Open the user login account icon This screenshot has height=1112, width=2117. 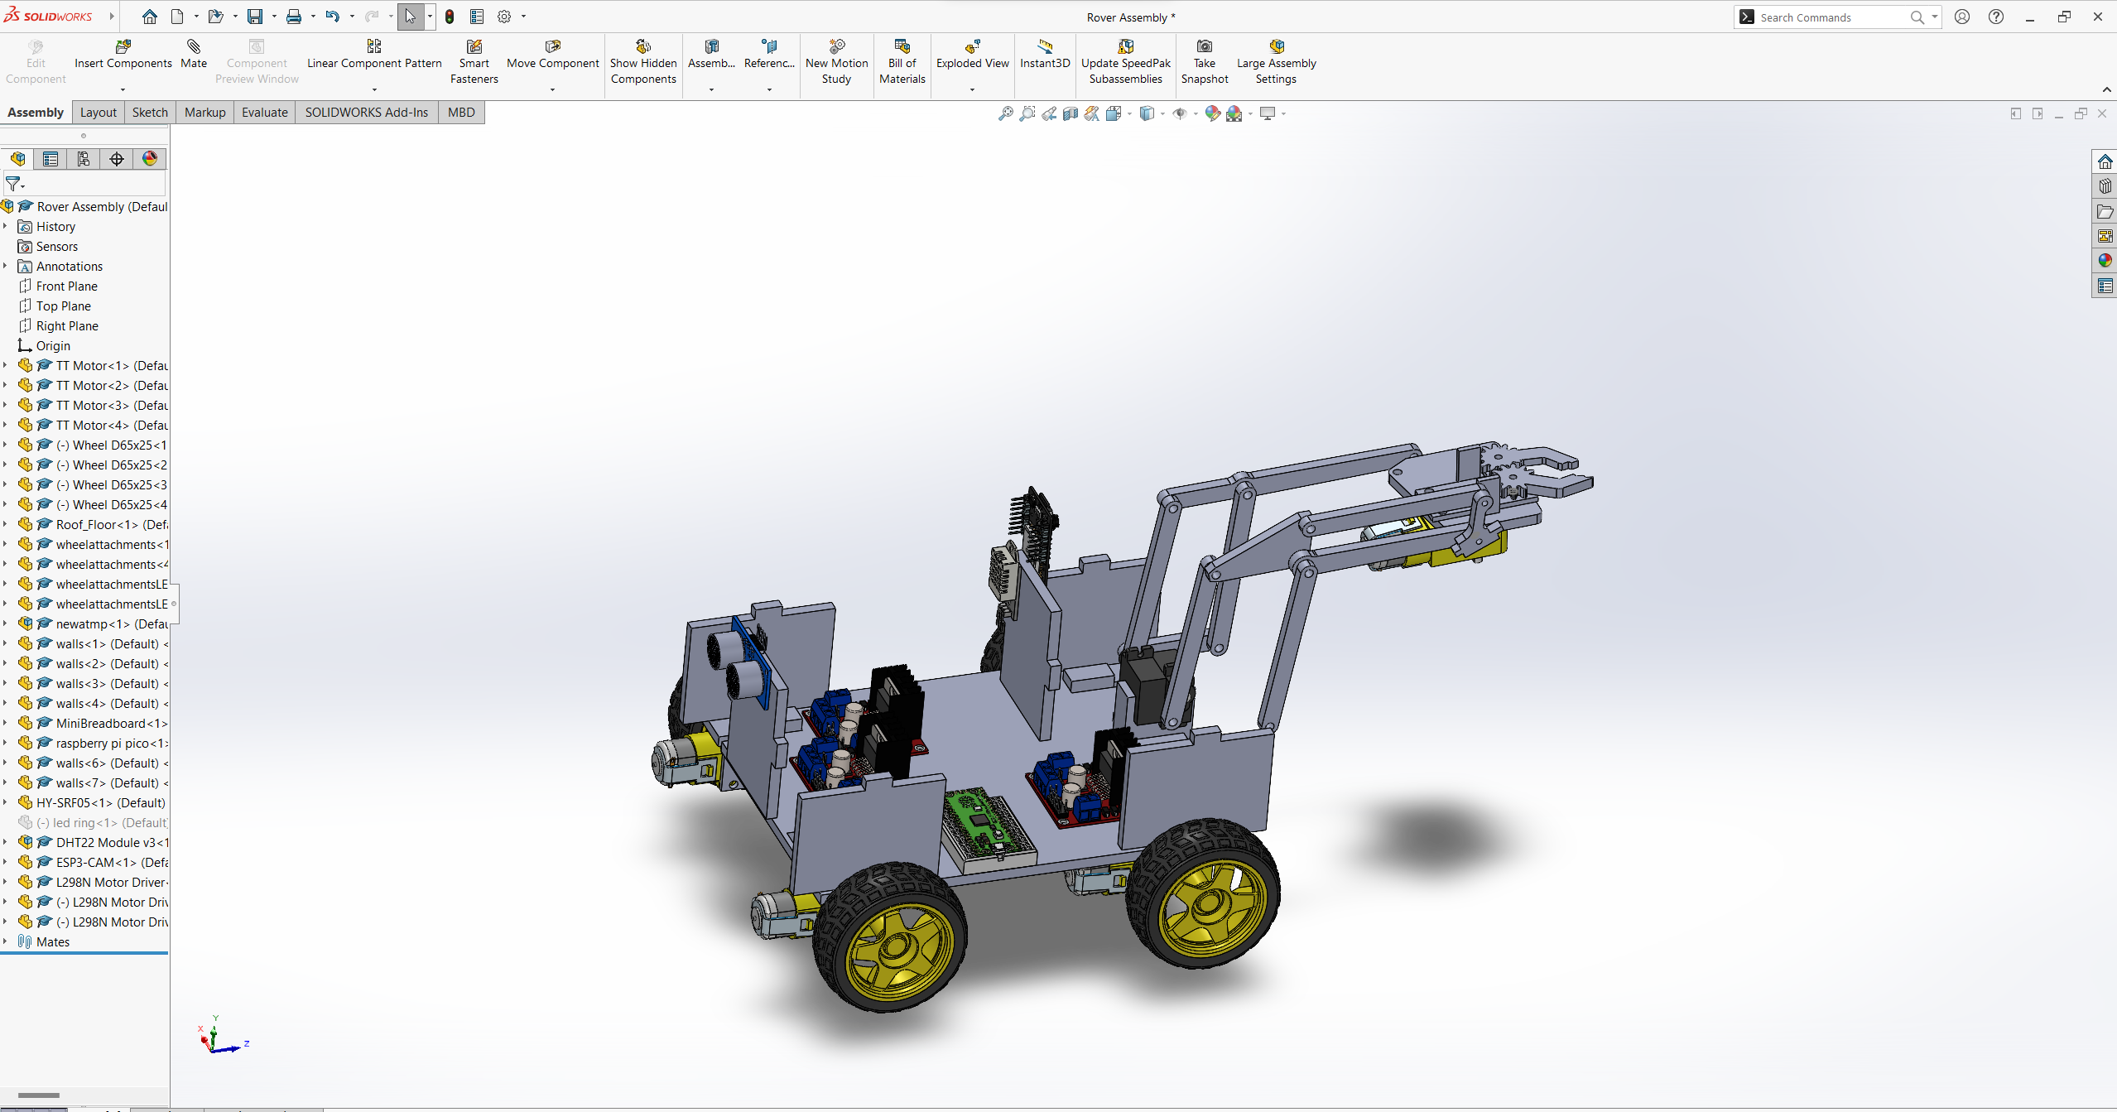tap(1962, 17)
